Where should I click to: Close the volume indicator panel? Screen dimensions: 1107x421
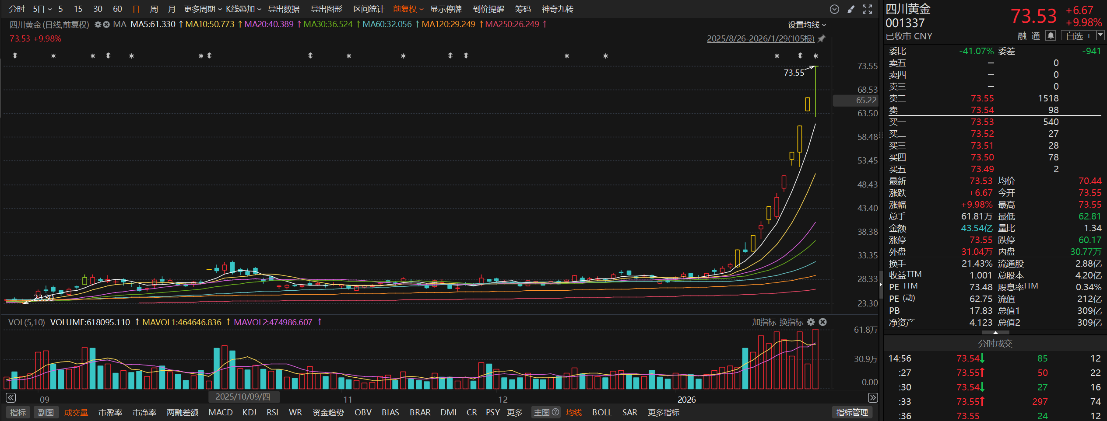[x=823, y=322]
